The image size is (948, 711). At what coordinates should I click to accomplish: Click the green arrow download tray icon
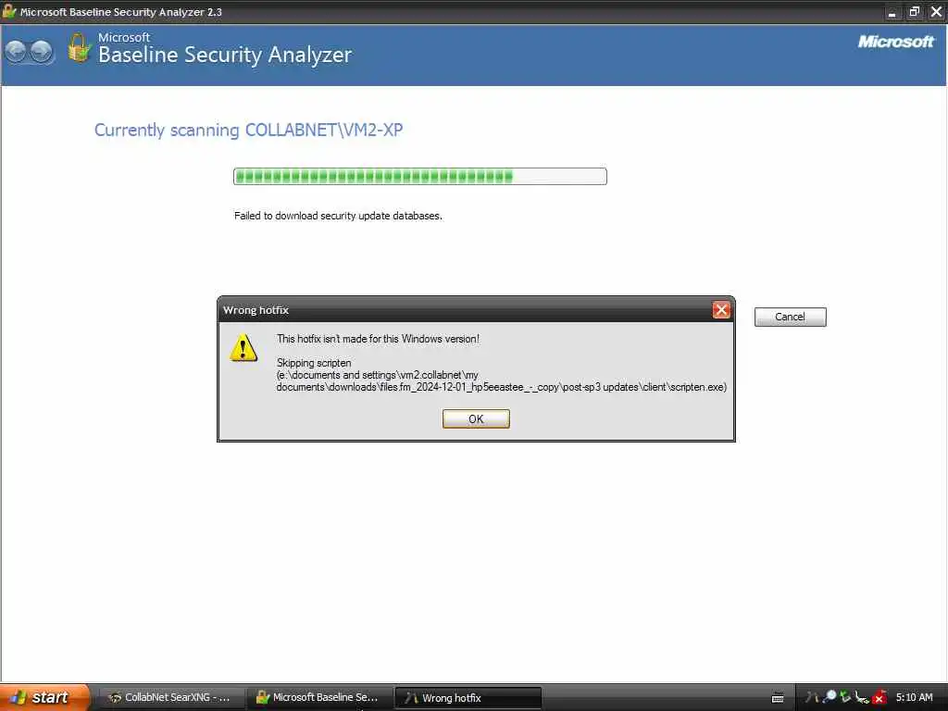(x=845, y=697)
